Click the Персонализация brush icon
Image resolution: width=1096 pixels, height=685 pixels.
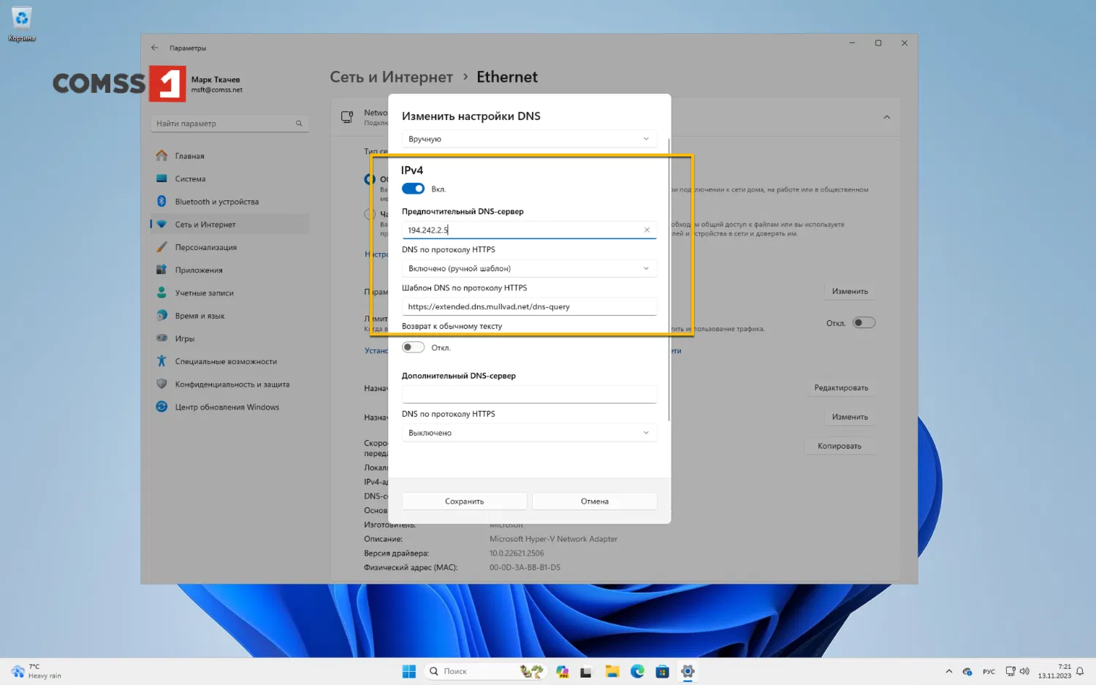pyautogui.click(x=161, y=247)
